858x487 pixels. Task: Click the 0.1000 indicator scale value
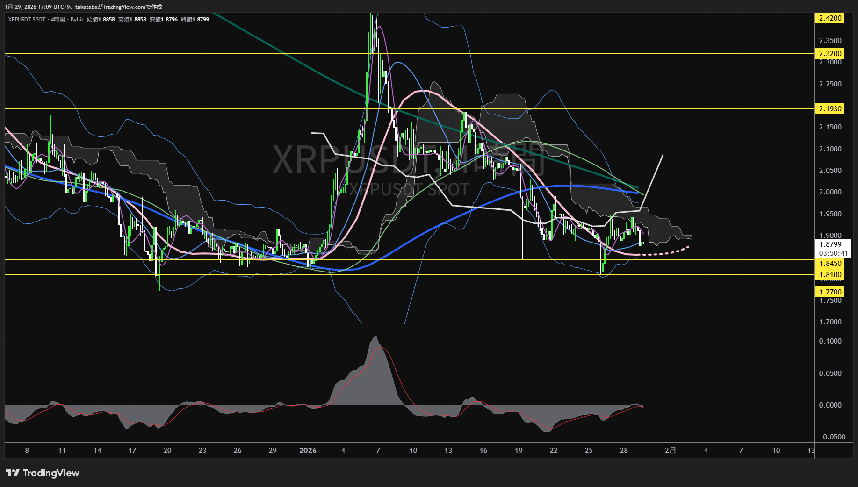830,341
